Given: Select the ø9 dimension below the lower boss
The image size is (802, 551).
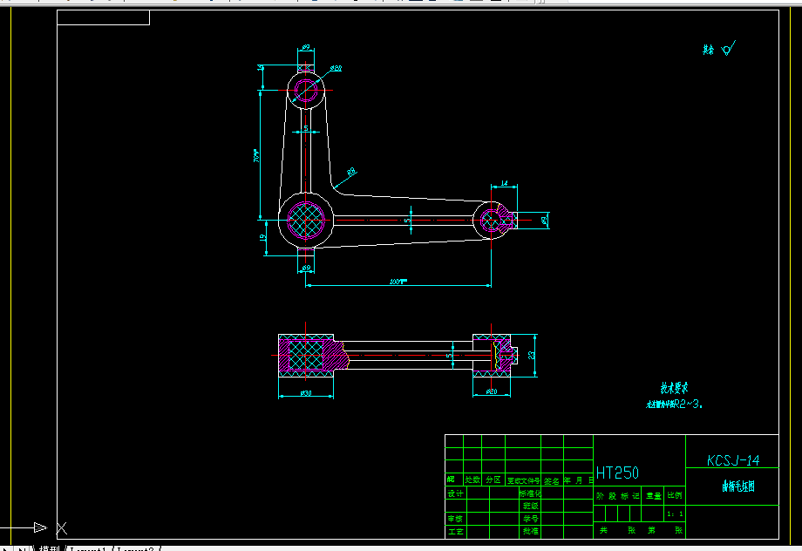Looking at the screenshot, I should pyautogui.click(x=306, y=268).
